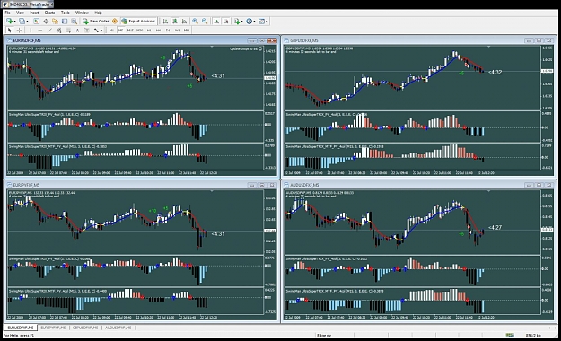
Task: Set timeframe to H1
Action: (149, 30)
